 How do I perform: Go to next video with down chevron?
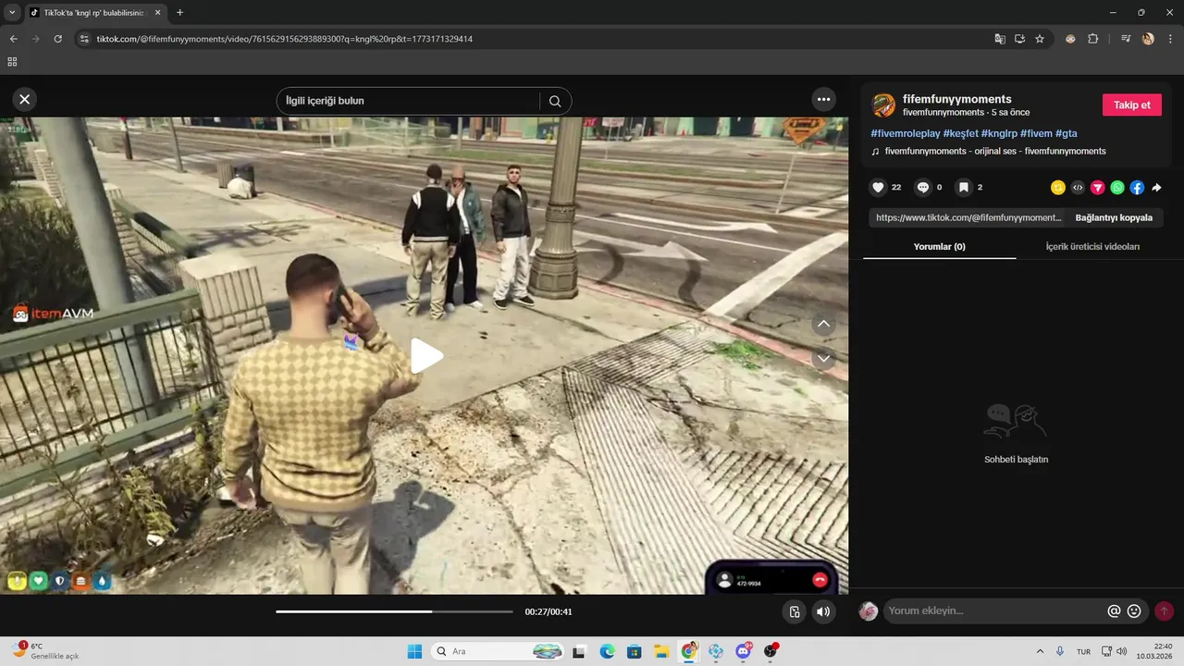(823, 358)
